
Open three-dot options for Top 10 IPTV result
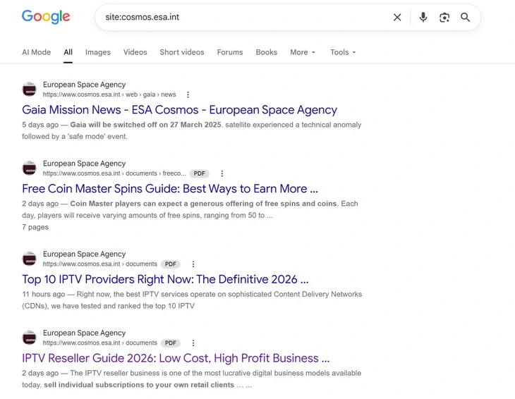coord(193,264)
